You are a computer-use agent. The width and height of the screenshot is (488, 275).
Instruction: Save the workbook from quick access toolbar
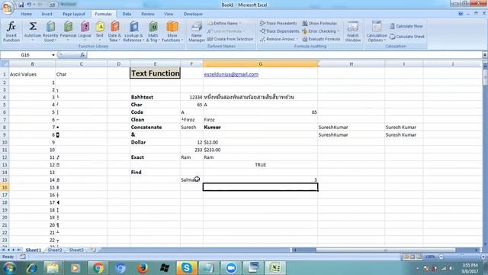click(21, 5)
